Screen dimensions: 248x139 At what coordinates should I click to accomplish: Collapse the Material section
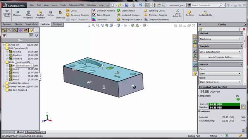click(241, 64)
